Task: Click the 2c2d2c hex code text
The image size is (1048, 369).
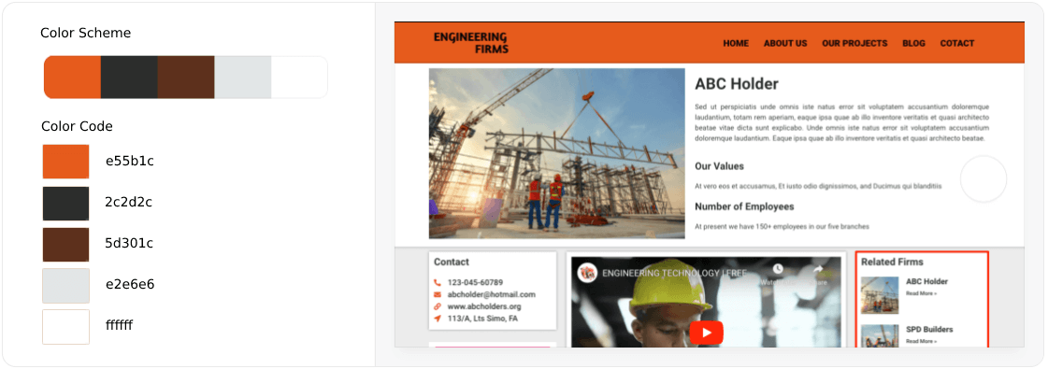Action: click(128, 202)
